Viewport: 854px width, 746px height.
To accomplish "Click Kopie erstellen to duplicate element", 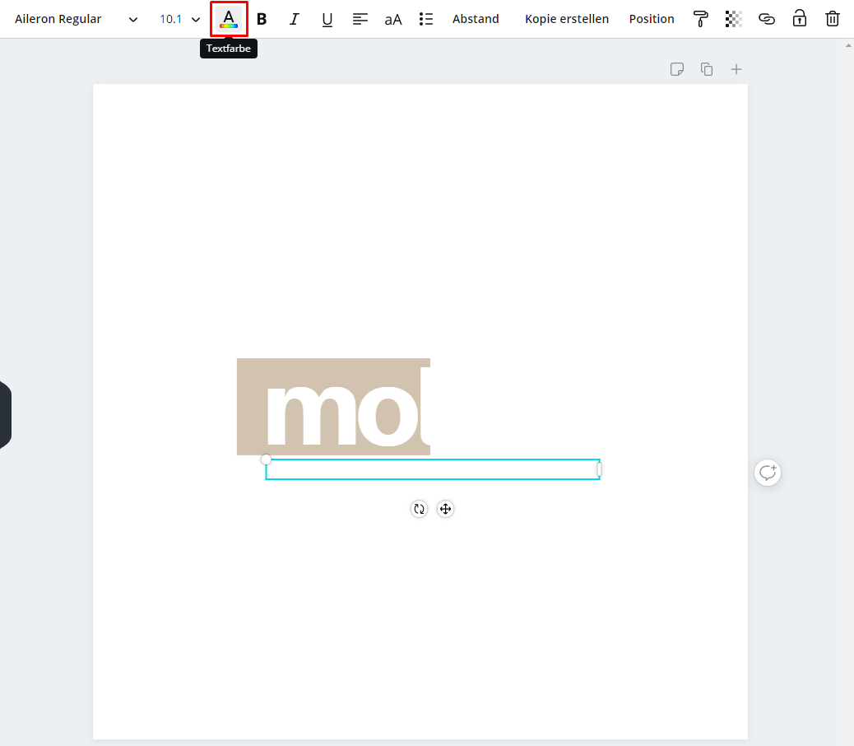I will pos(566,19).
